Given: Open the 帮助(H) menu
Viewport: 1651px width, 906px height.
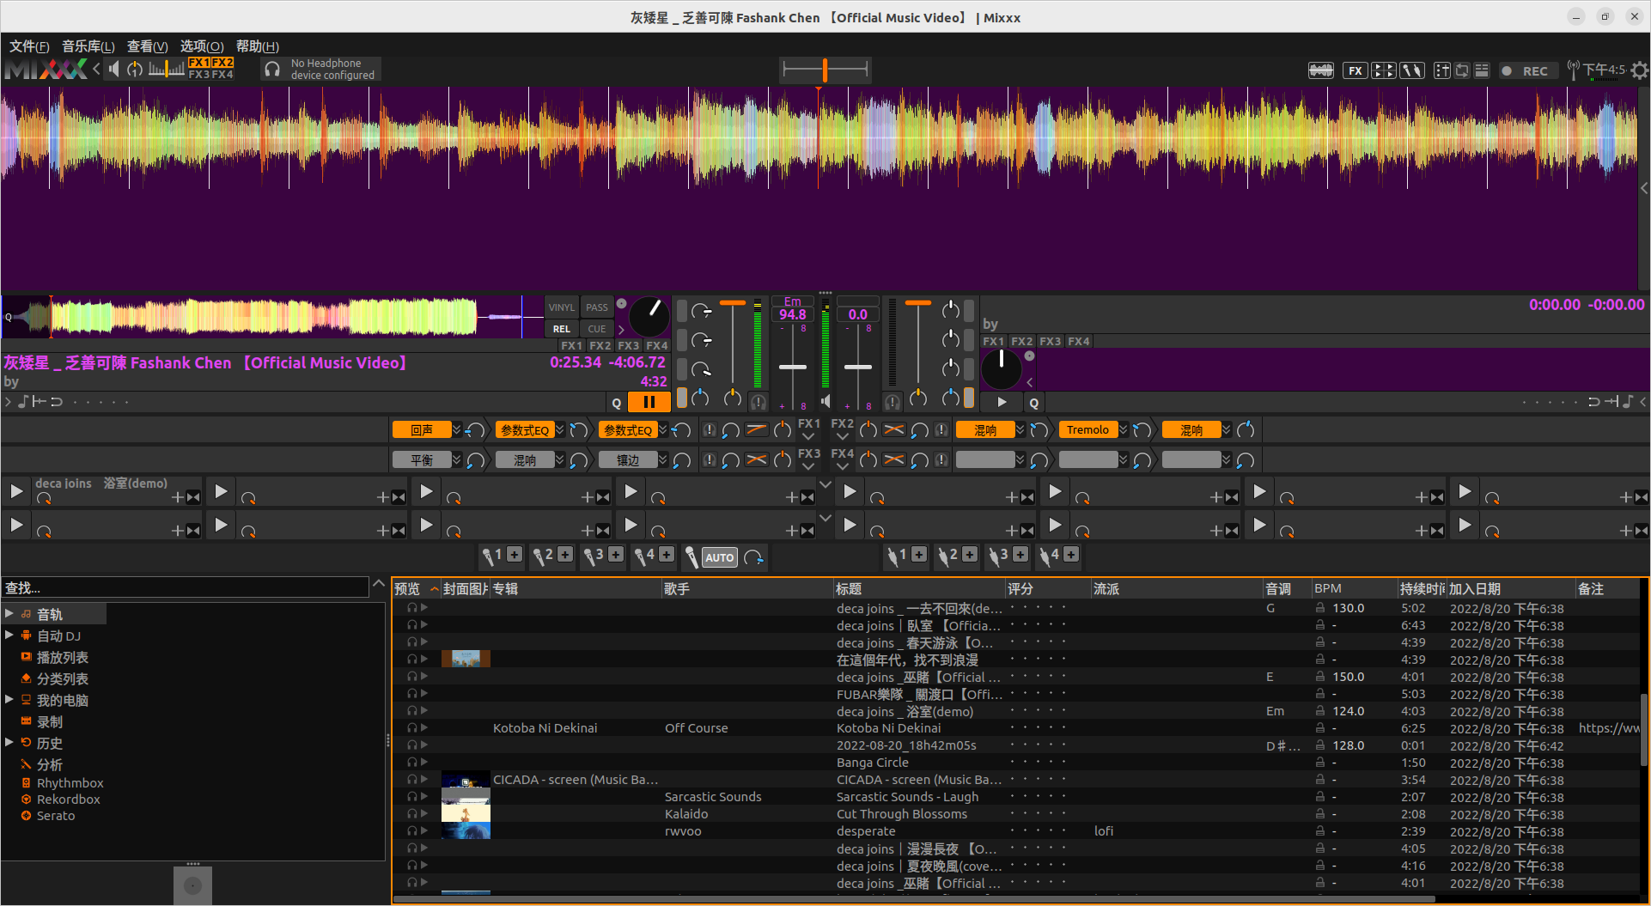Looking at the screenshot, I should pyautogui.click(x=257, y=46).
